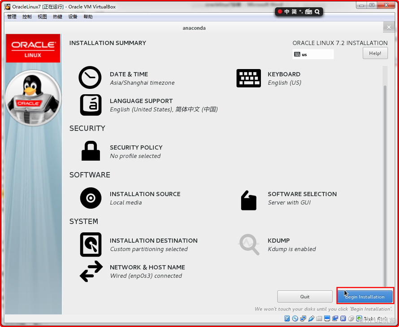Select SOFTWARE SELECTION label

coord(302,194)
